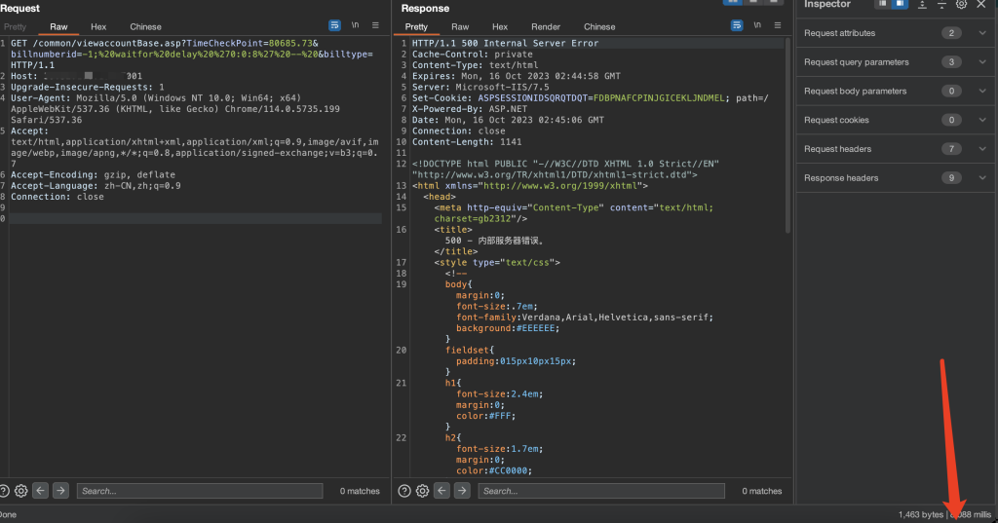Click the '500 Internal Server Error' status line
998x523 pixels.
click(506, 43)
